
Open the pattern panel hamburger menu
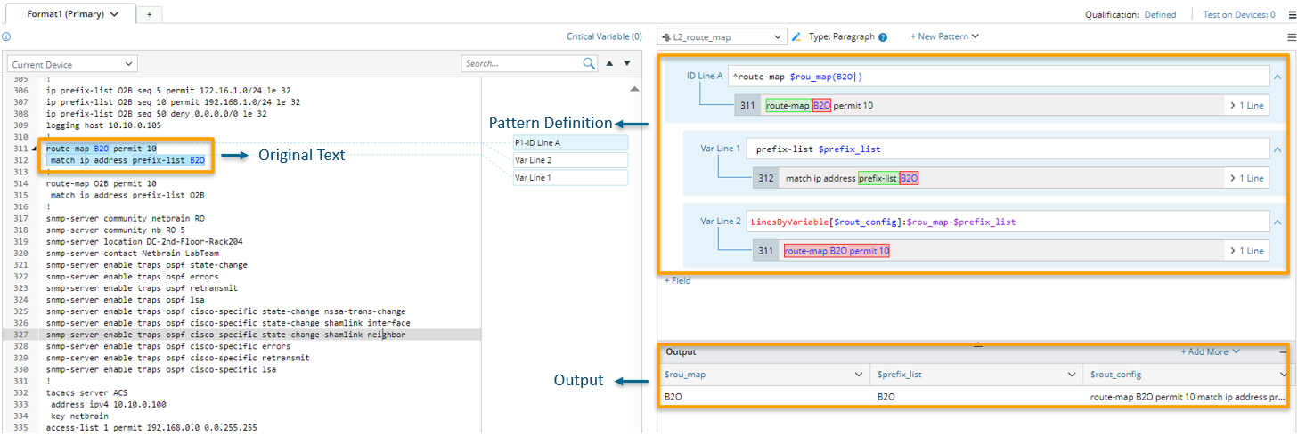(x=1292, y=37)
